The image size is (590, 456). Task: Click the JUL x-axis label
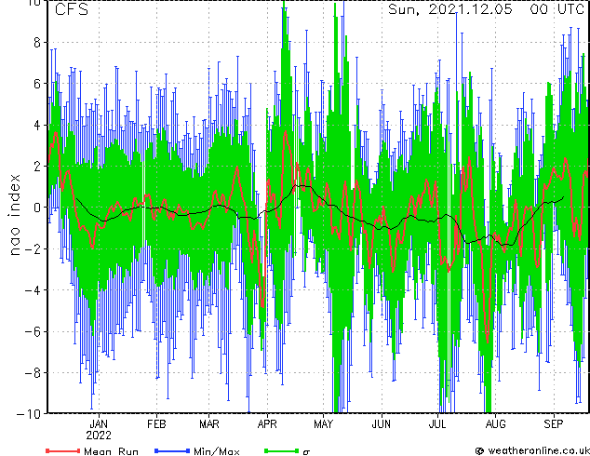point(437,424)
